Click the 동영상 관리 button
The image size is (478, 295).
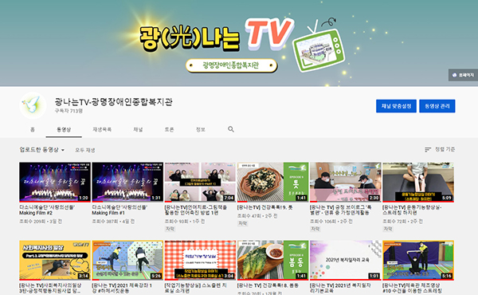pyautogui.click(x=437, y=106)
